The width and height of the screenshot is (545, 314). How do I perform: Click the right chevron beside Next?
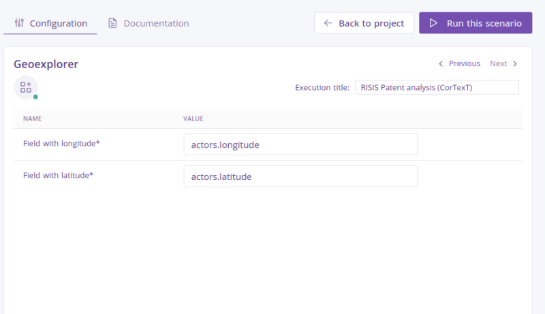(x=515, y=63)
